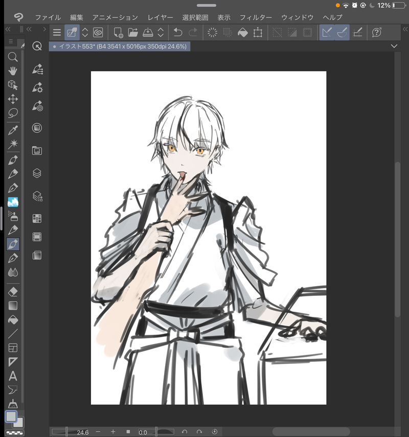Click the main drawing color swatch
The width and height of the screenshot is (409, 437).
[11, 417]
